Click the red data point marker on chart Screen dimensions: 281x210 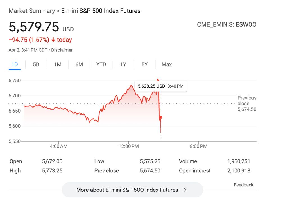(160, 117)
